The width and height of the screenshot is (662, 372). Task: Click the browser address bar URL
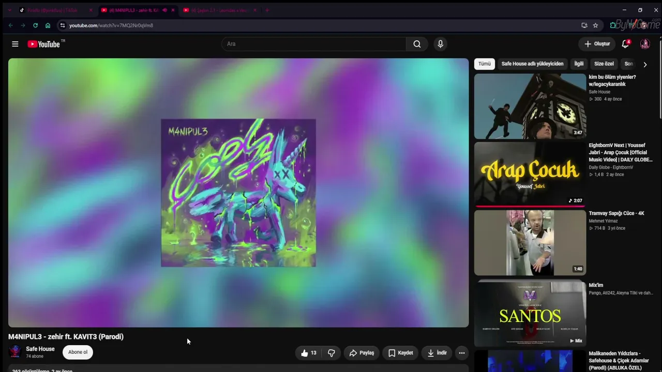pyautogui.click(x=111, y=25)
